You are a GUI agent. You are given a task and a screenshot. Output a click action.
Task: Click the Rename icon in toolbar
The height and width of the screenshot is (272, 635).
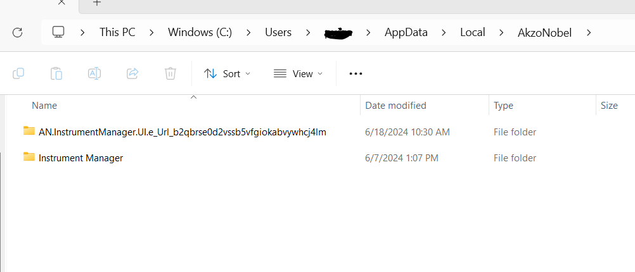(94, 73)
